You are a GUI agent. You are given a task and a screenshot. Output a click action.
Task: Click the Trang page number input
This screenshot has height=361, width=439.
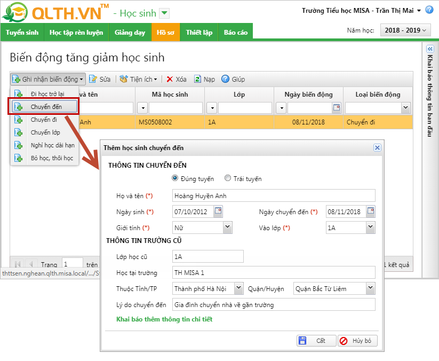(73, 264)
